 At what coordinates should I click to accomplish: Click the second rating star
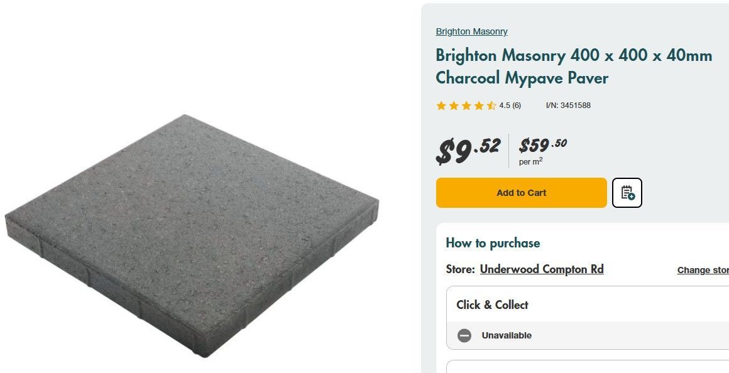454,105
